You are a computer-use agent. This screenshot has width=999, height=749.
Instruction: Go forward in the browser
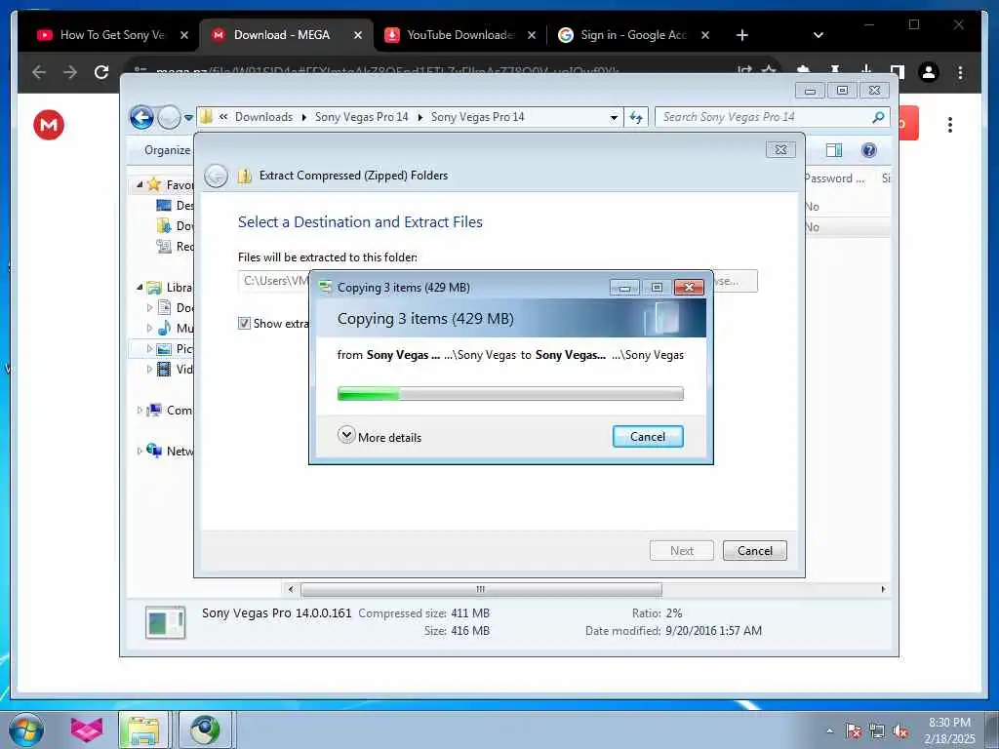[x=70, y=72]
